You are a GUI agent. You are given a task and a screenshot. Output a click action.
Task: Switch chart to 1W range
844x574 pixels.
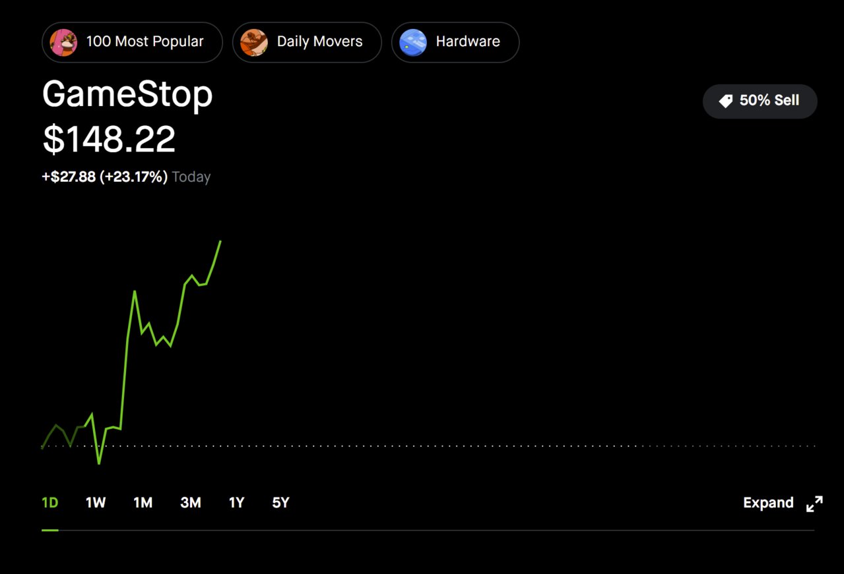pos(96,503)
